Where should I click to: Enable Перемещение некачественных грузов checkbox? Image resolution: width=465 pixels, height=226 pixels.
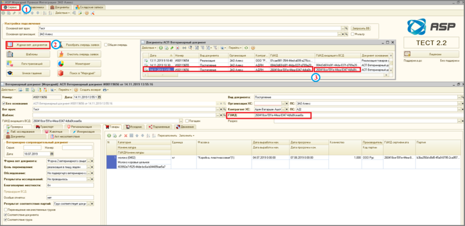click(6, 210)
